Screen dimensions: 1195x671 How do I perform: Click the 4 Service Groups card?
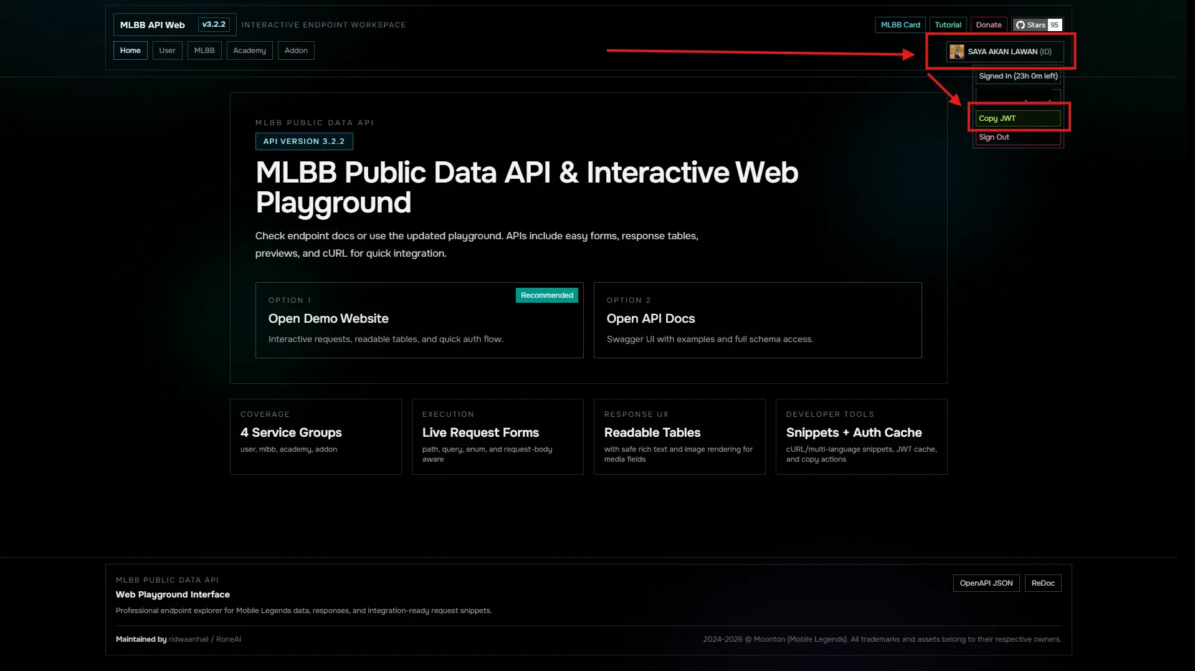coord(316,437)
